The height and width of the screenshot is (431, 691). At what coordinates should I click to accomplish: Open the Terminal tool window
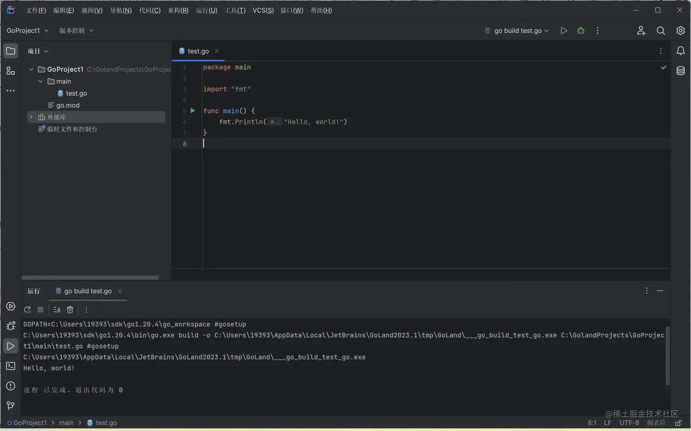(x=11, y=366)
